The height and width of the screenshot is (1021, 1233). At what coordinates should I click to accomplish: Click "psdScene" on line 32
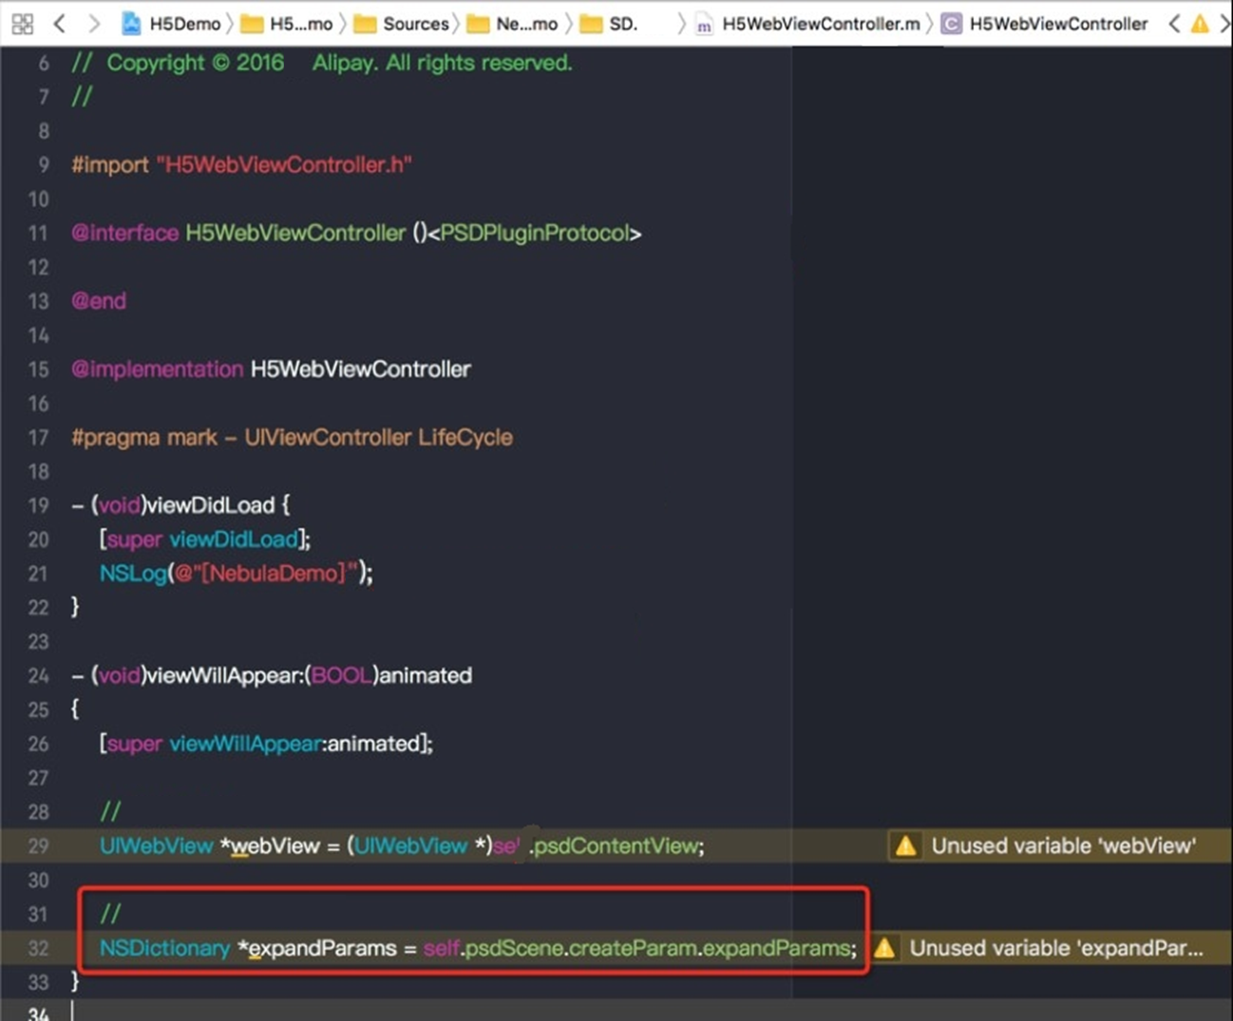pyautogui.click(x=514, y=948)
